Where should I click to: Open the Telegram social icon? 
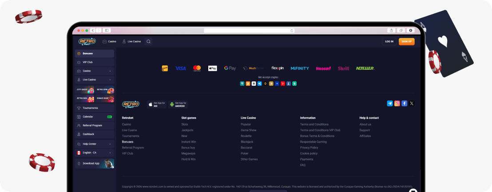pos(390,104)
